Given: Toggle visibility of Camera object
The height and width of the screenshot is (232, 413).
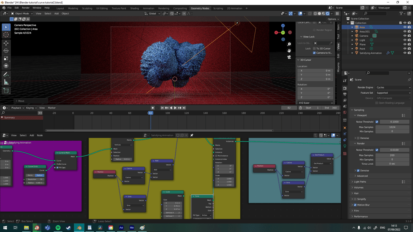Looking at the screenshot, I should click(405, 36).
